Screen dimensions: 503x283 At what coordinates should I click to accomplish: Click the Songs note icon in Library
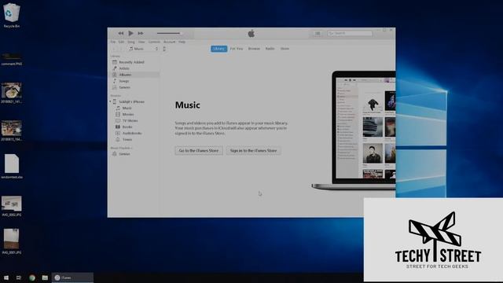pyautogui.click(x=115, y=81)
